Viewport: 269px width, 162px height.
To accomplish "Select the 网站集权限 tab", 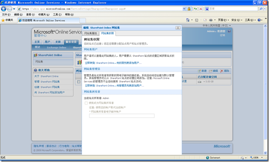I will pyautogui.click(x=107, y=33).
